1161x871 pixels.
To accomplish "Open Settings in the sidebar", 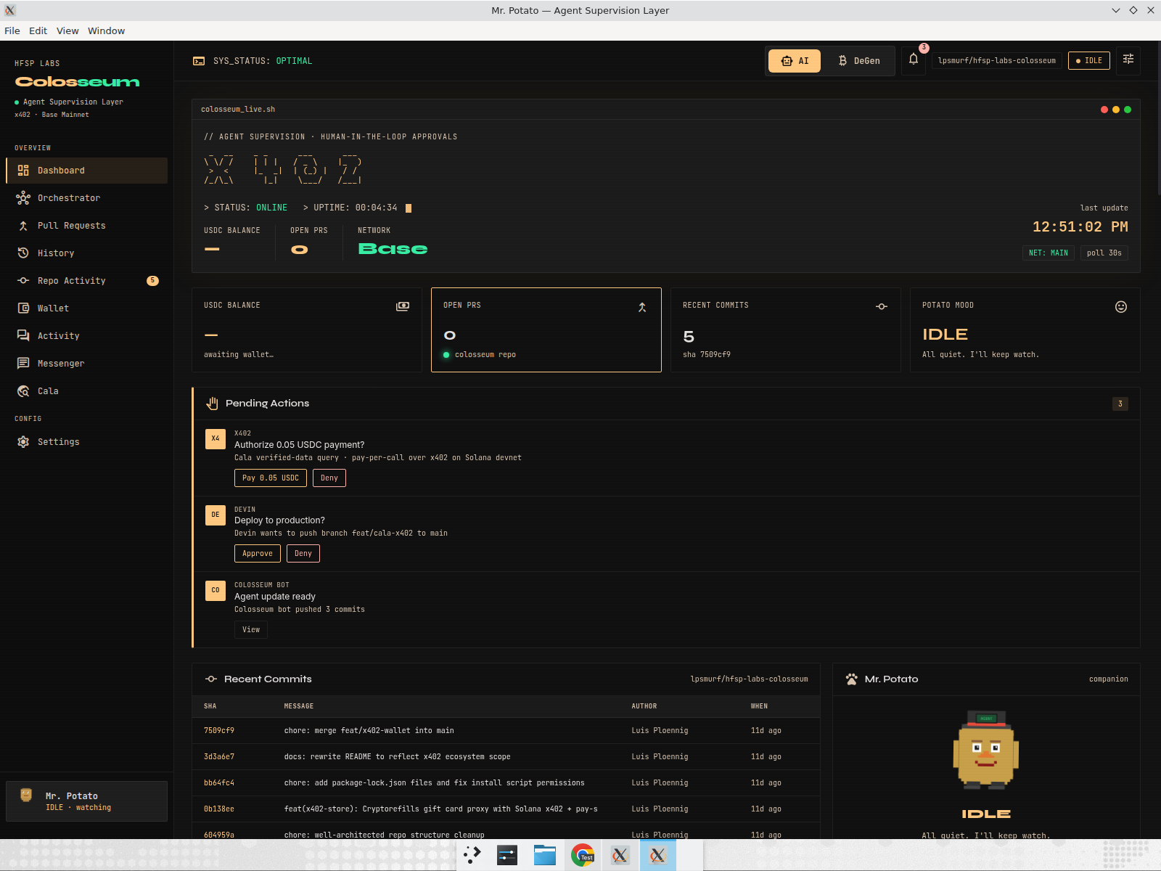I will pyautogui.click(x=86, y=442).
